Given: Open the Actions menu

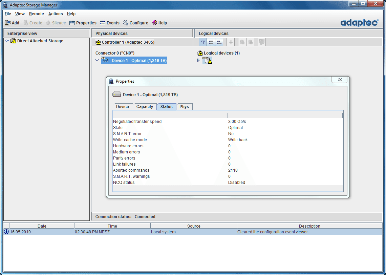Looking at the screenshot, I should tap(56, 14).
